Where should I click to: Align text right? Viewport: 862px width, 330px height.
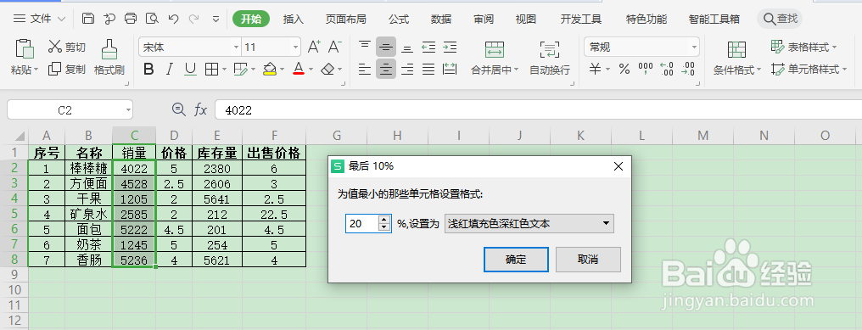[406, 70]
